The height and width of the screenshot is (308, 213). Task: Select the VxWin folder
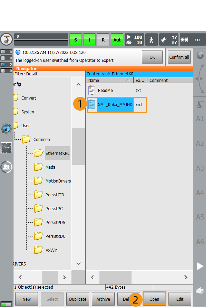[x=51, y=250]
